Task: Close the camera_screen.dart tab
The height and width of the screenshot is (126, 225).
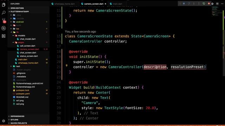Action: click(x=105, y=4)
